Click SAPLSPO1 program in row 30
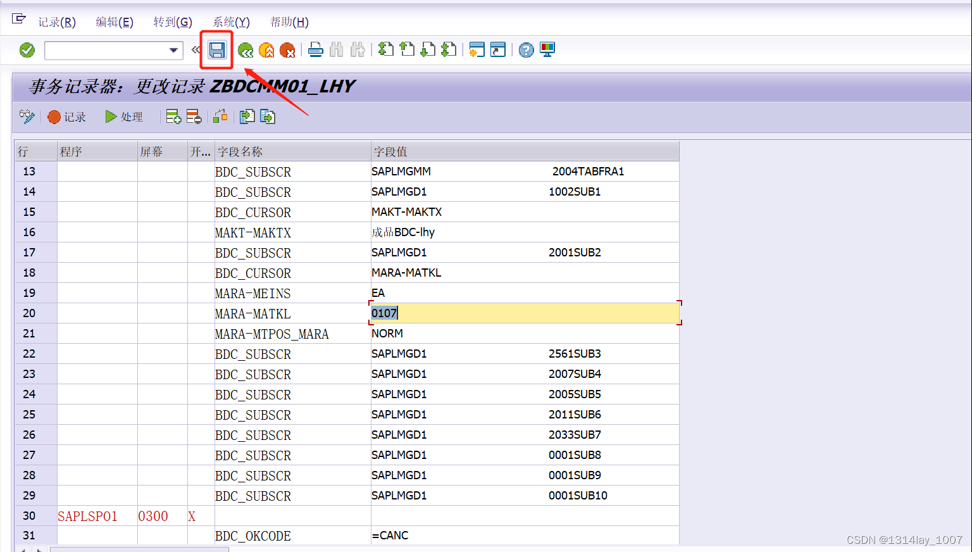Image resolution: width=972 pixels, height=552 pixels. pos(87,517)
